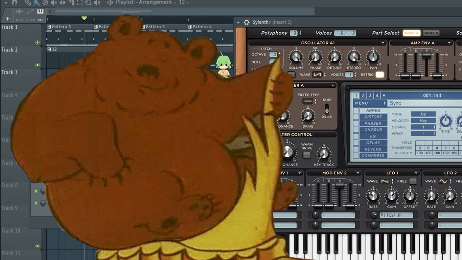Select the Zoom tool in Playlist toolbar
Image resolution: width=462 pixels, height=260 pixels.
[88, 2]
